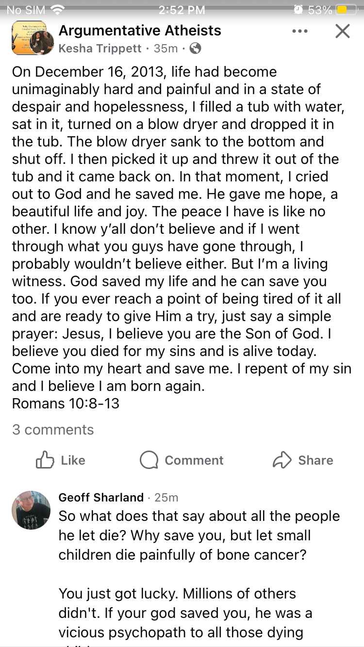This screenshot has width=364, height=647.
Task: Show the 3 comments list
Action: (x=53, y=430)
